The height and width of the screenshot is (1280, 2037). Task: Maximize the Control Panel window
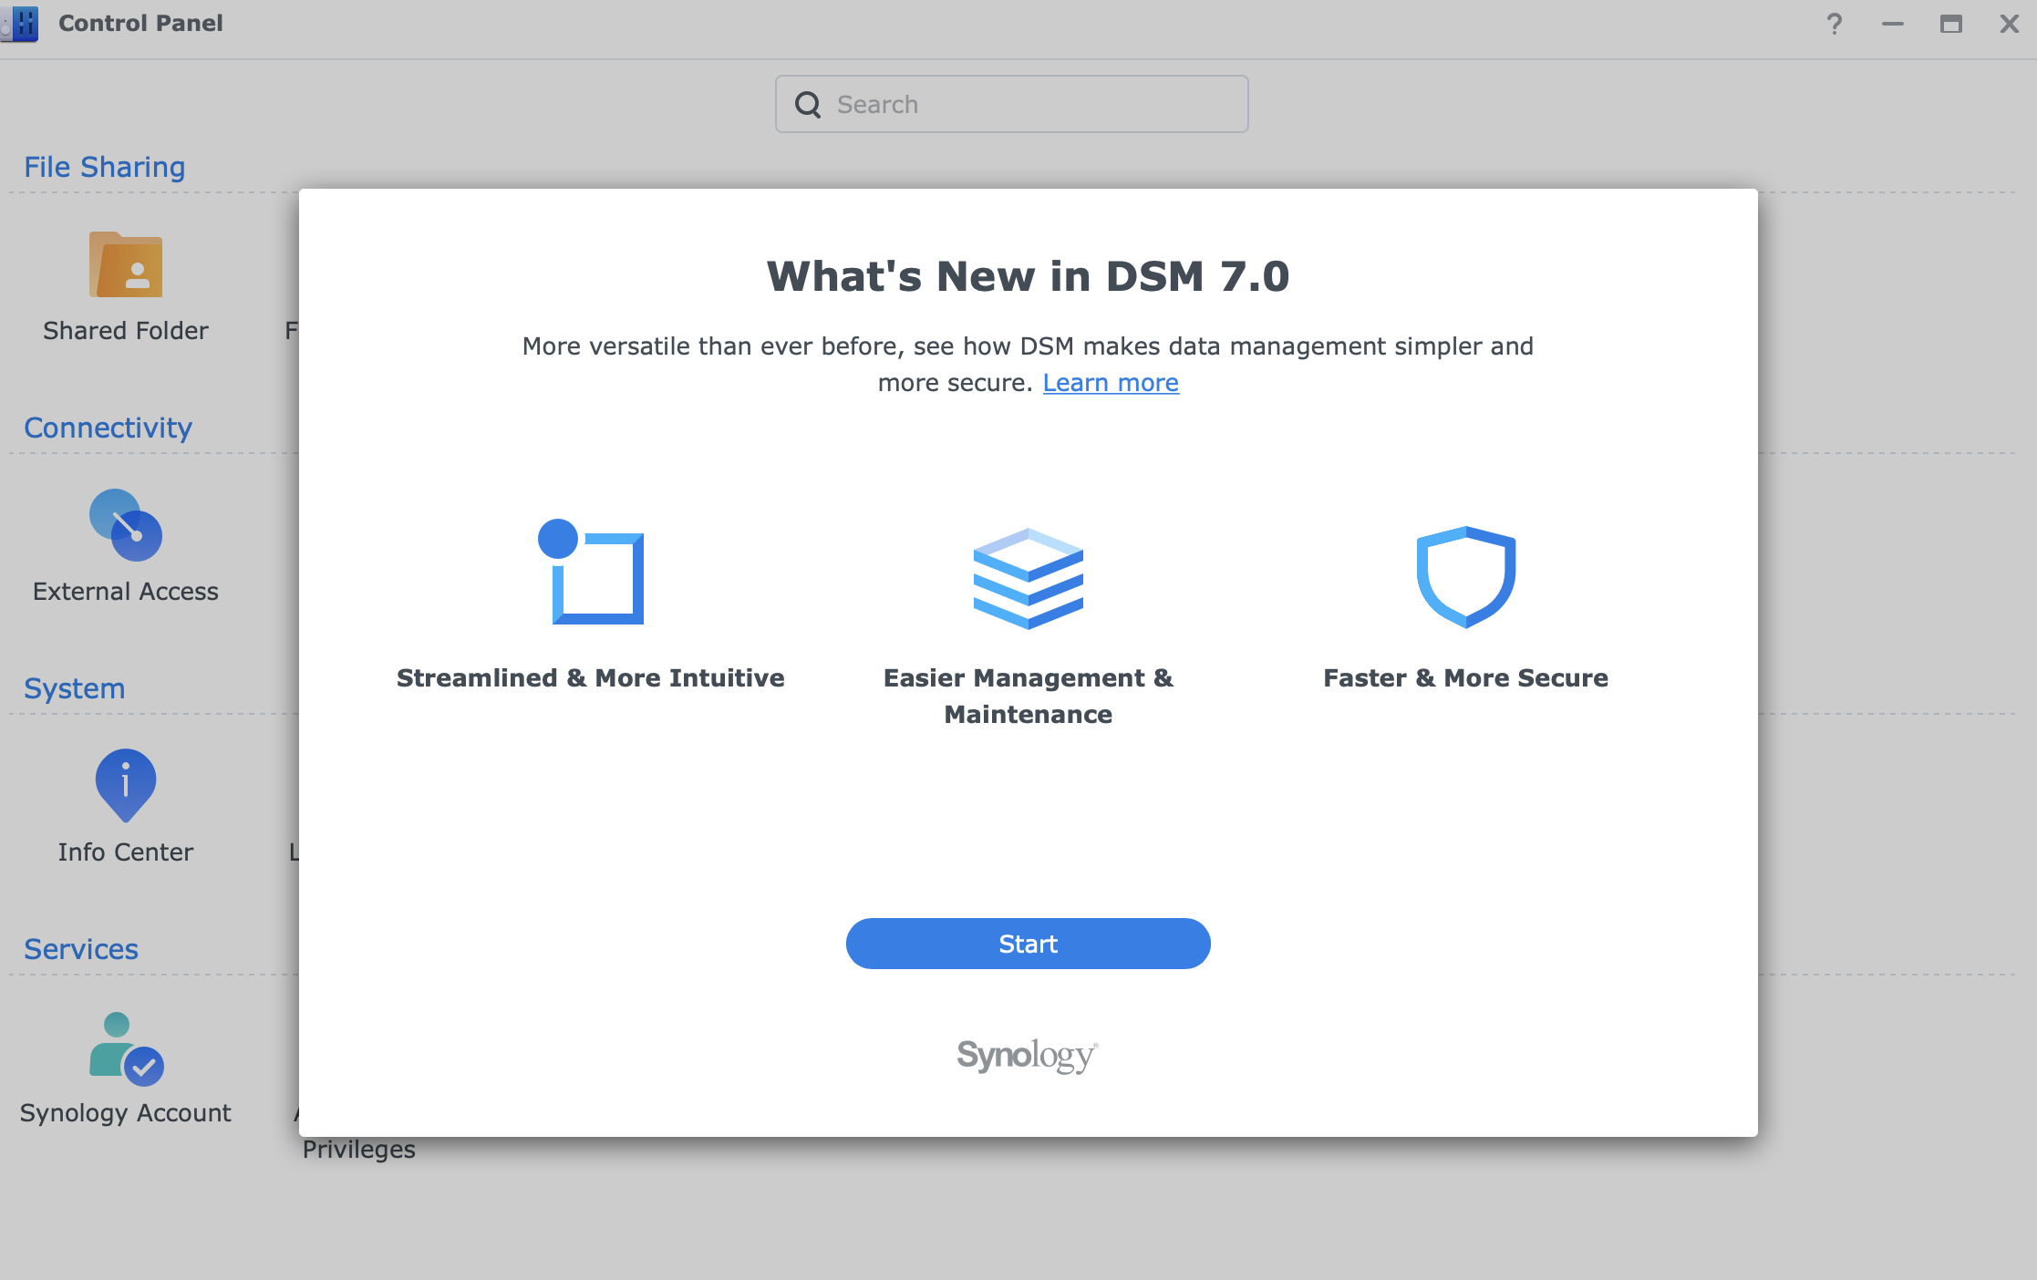coord(1951,24)
